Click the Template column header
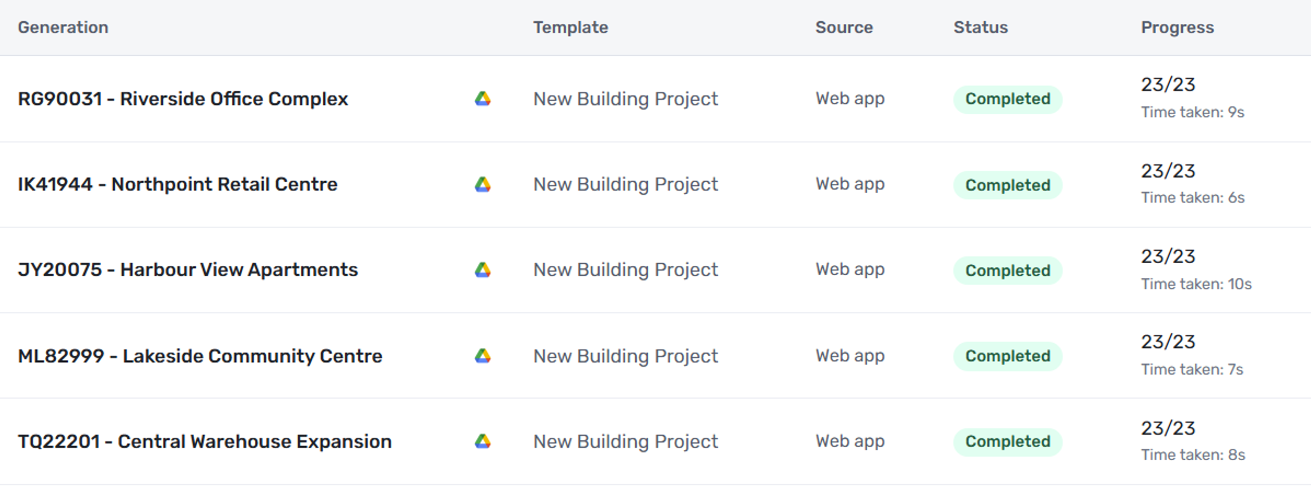This screenshot has height=486, width=1311. pyautogui.click(x=570, y=27)
